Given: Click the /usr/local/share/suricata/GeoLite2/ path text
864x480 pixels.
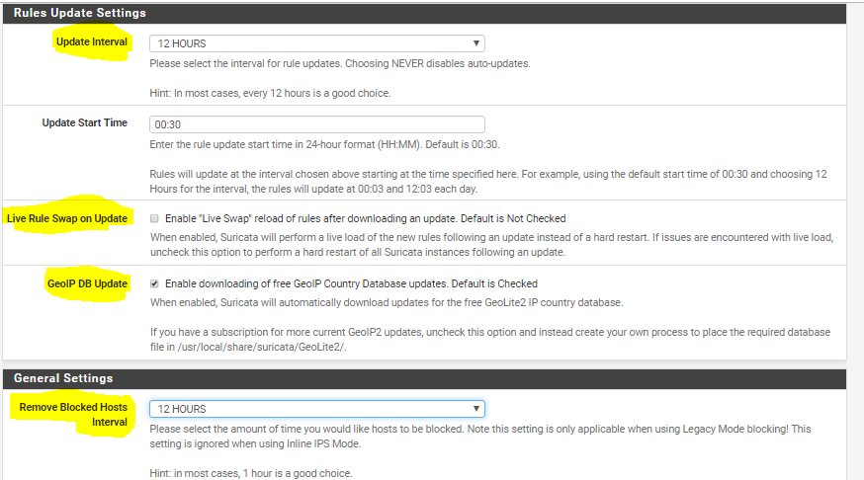Looking at the screenshot, I should click(262, 348).
